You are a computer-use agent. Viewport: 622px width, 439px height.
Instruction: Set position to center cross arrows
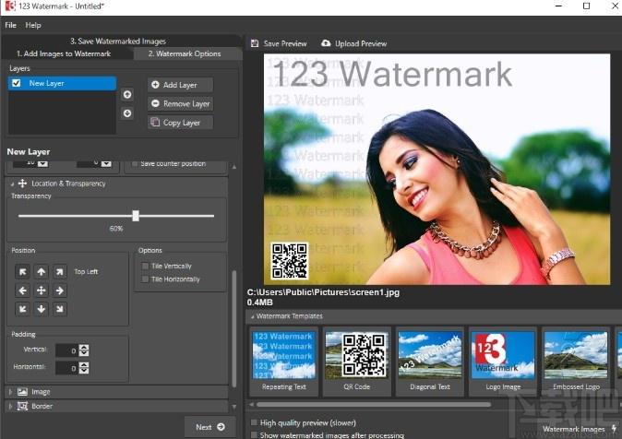click(42, 291)
